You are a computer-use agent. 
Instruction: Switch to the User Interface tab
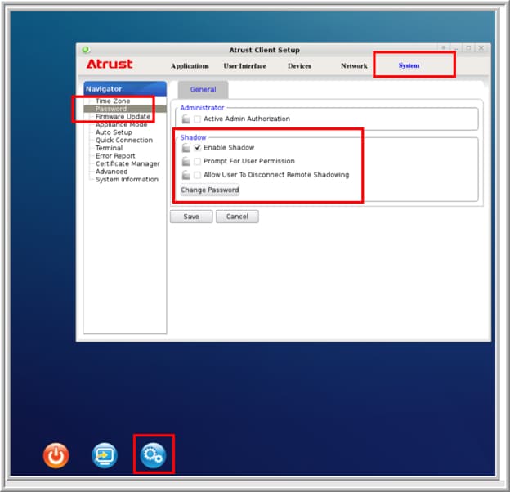pos(244,66)
